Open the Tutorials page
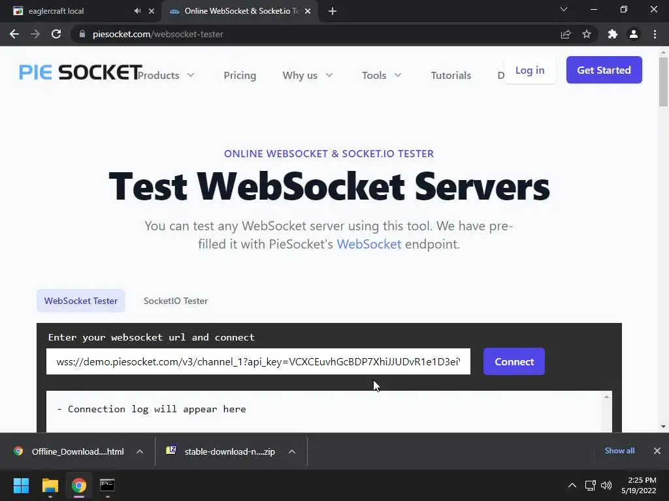669x501 pixels. click(451, 76)
